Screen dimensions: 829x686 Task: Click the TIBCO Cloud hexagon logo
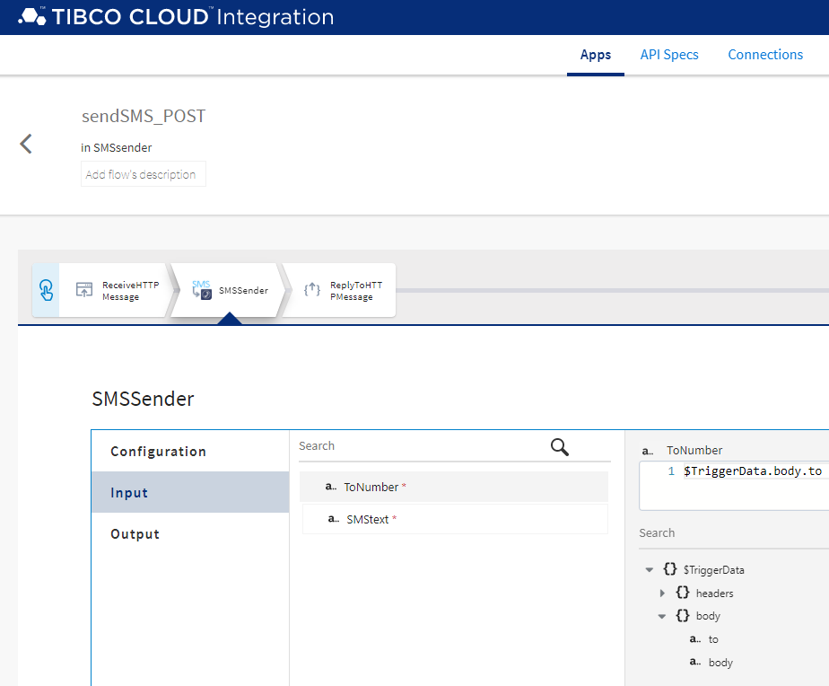pos(31,16)
